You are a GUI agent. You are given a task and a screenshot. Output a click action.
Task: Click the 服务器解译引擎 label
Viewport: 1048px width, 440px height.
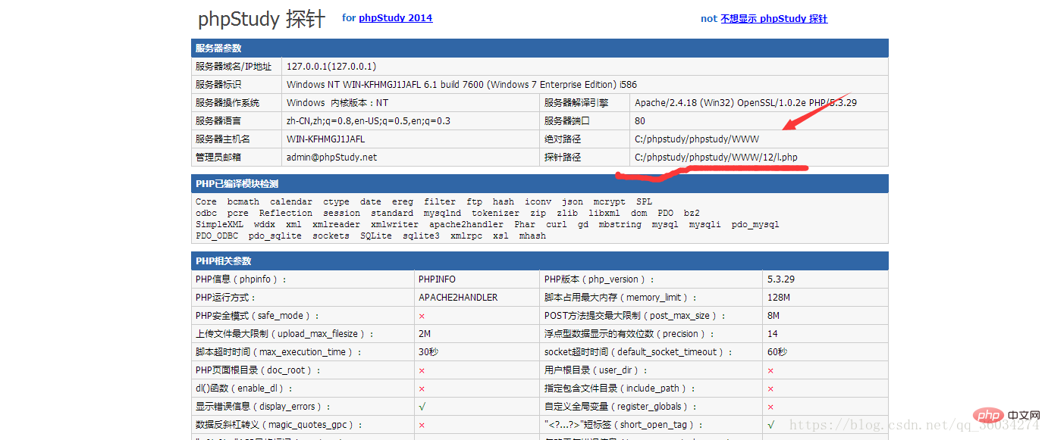[576, 103]
